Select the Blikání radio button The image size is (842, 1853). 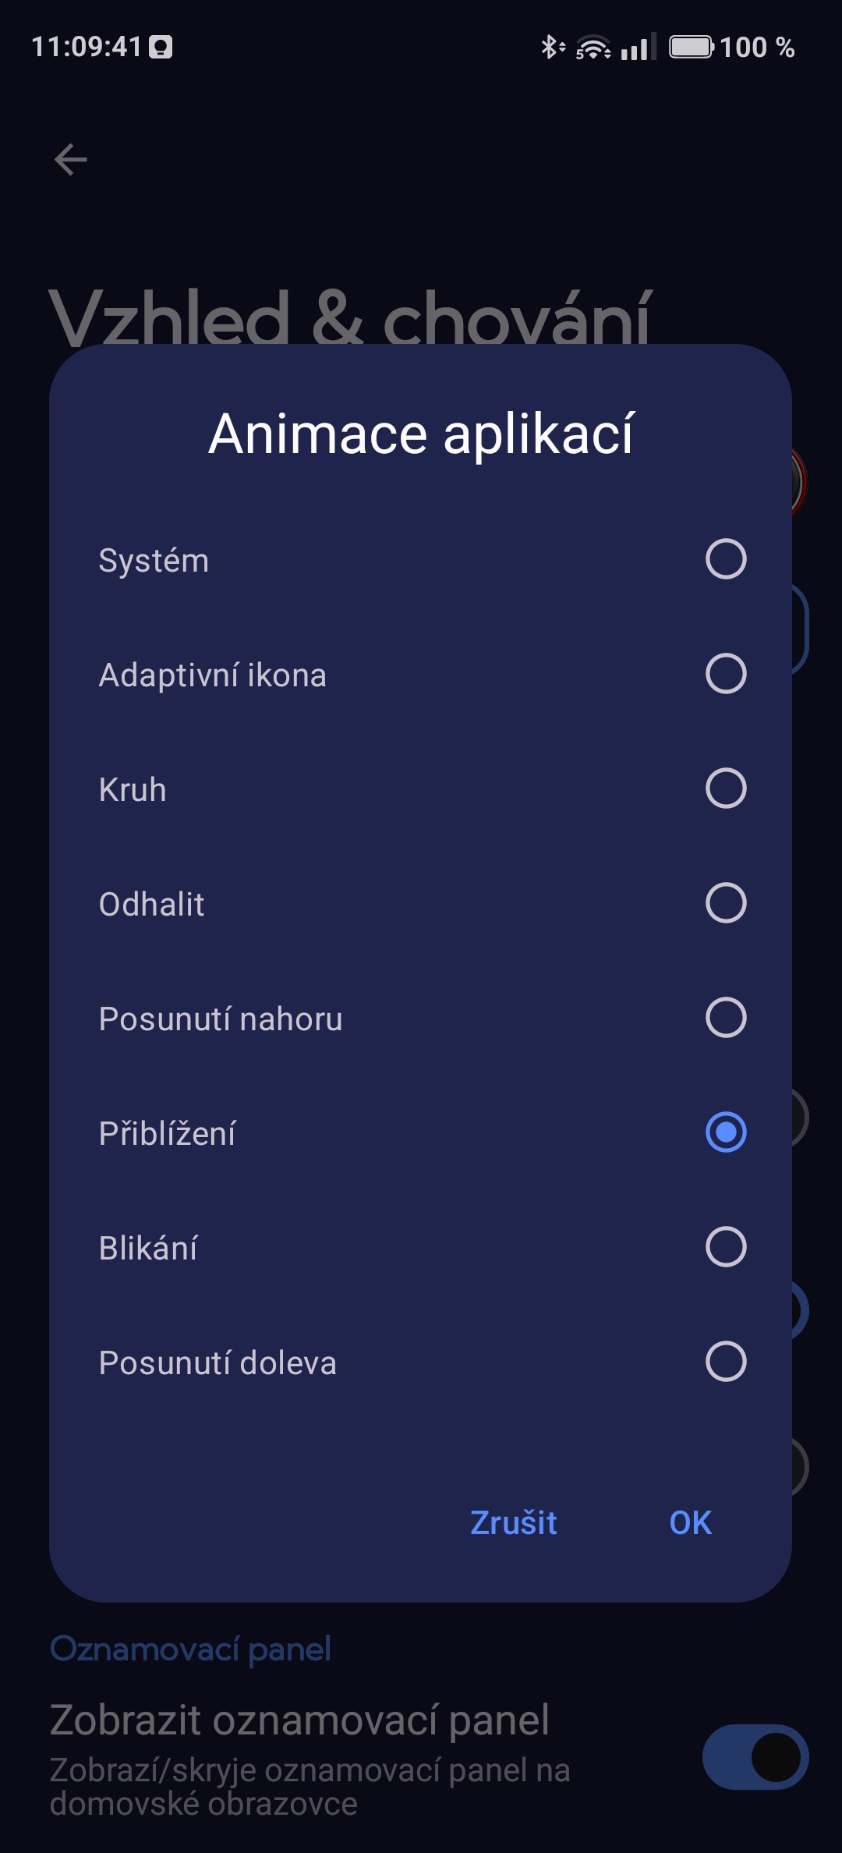[726, 1247]
